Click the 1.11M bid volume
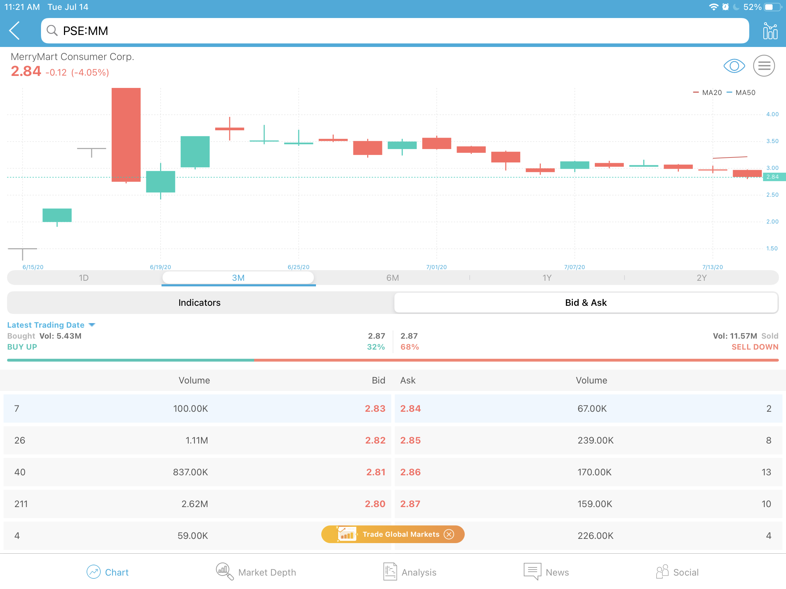The width and height of the screenshot is (786, 589). (x=196, y=440)
